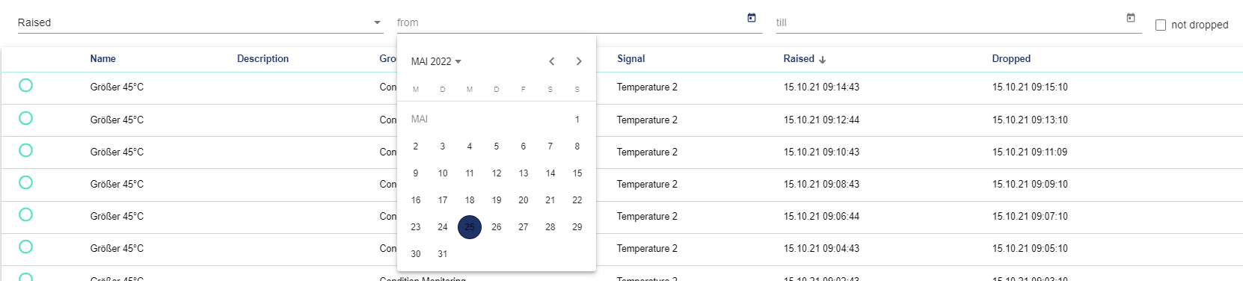Select the circle of the 09:06:44 alarm row
Image resolution: width=1243 pixels, height=281 pixels.
[25, 214]
